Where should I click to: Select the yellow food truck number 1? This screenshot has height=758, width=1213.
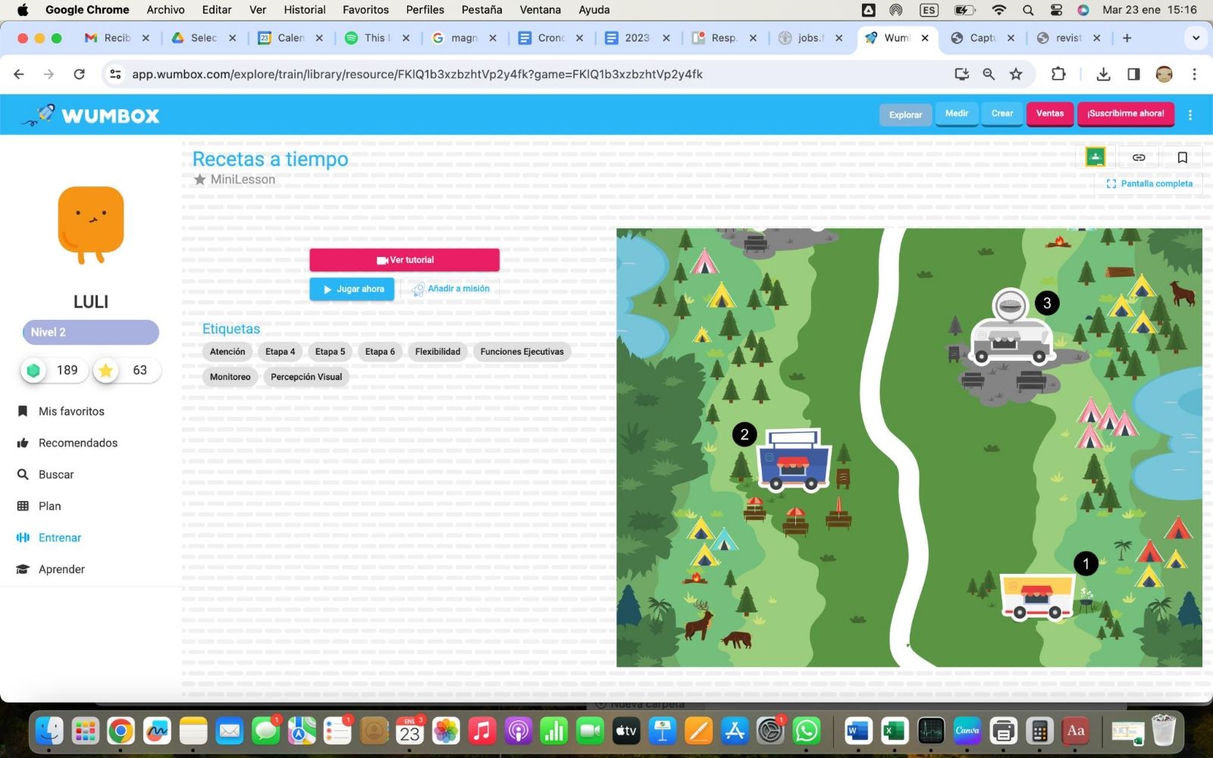tap(1036, 596)
